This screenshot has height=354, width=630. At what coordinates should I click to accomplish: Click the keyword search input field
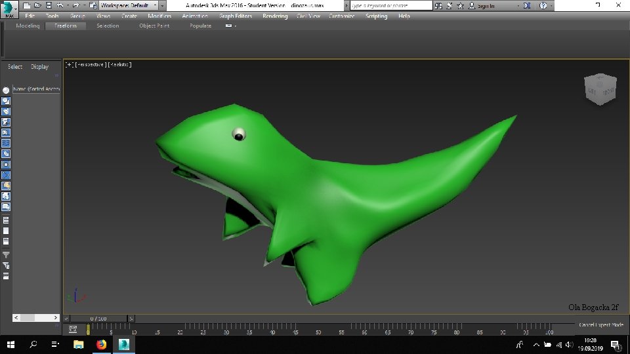(392, 5)
